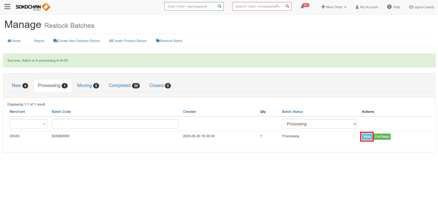Open the notifications bell with 313 badge
438x198 pixels.
(x=303, y=7)
